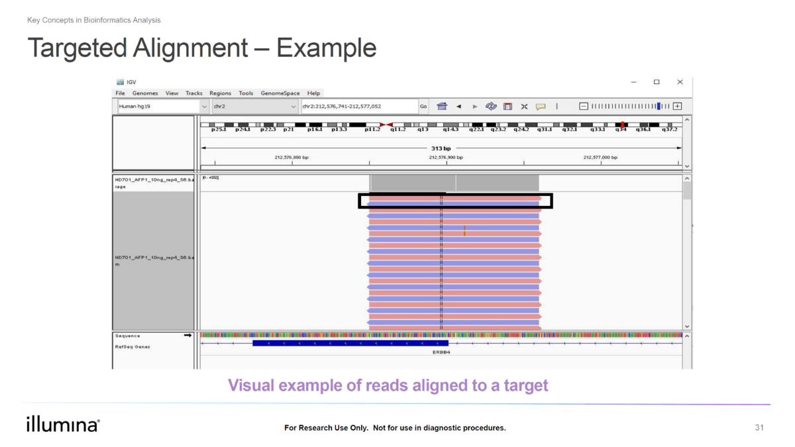Click the resize tracks to fit icon
Image resolution: width=795 pixels, height=447 pixels.
click(524, 106)
